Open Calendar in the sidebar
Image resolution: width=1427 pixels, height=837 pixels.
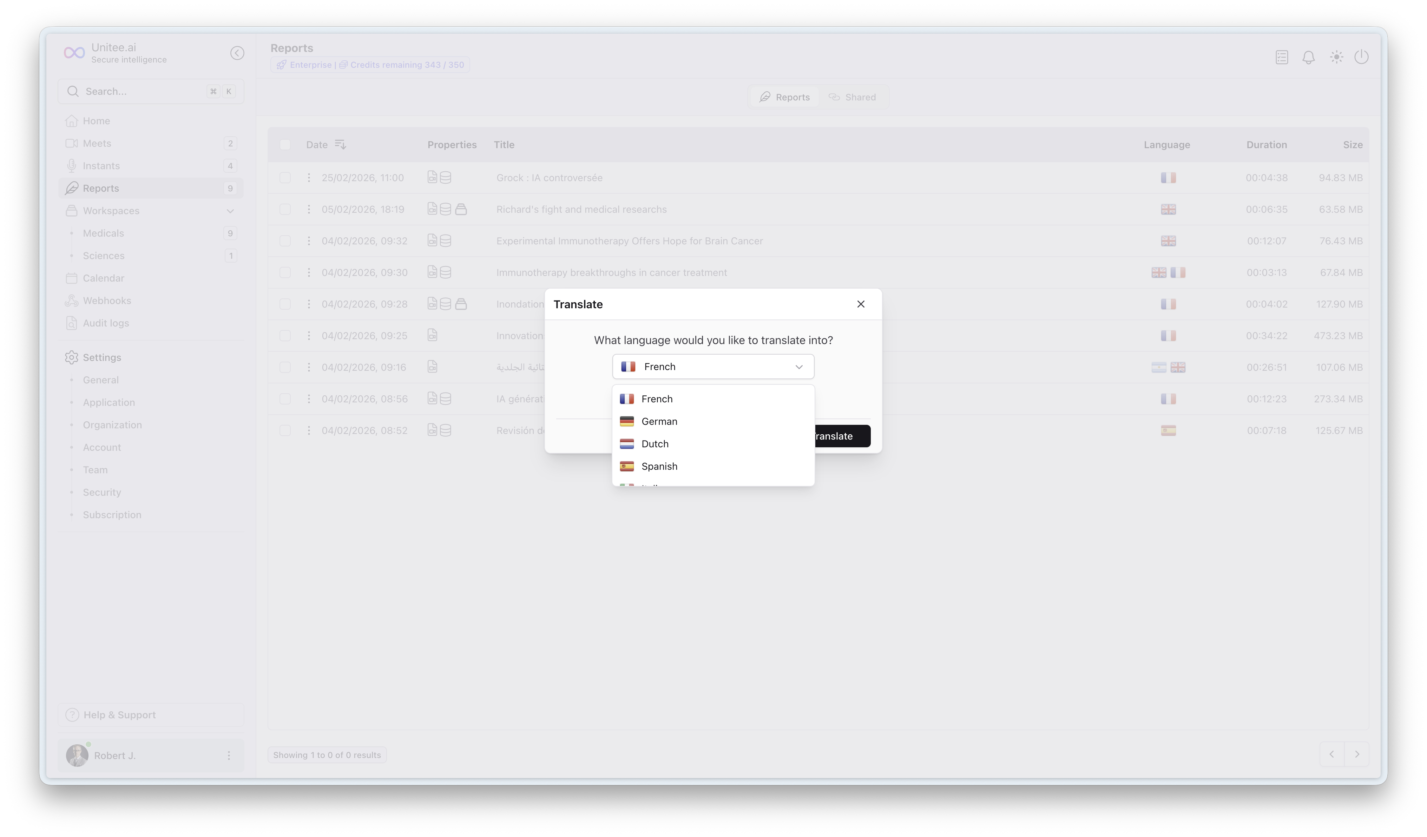[151, 278]
